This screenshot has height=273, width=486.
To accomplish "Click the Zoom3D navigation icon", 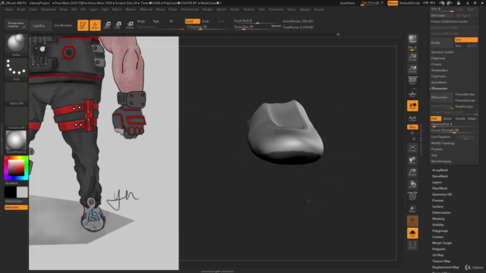I will [412, 172].
